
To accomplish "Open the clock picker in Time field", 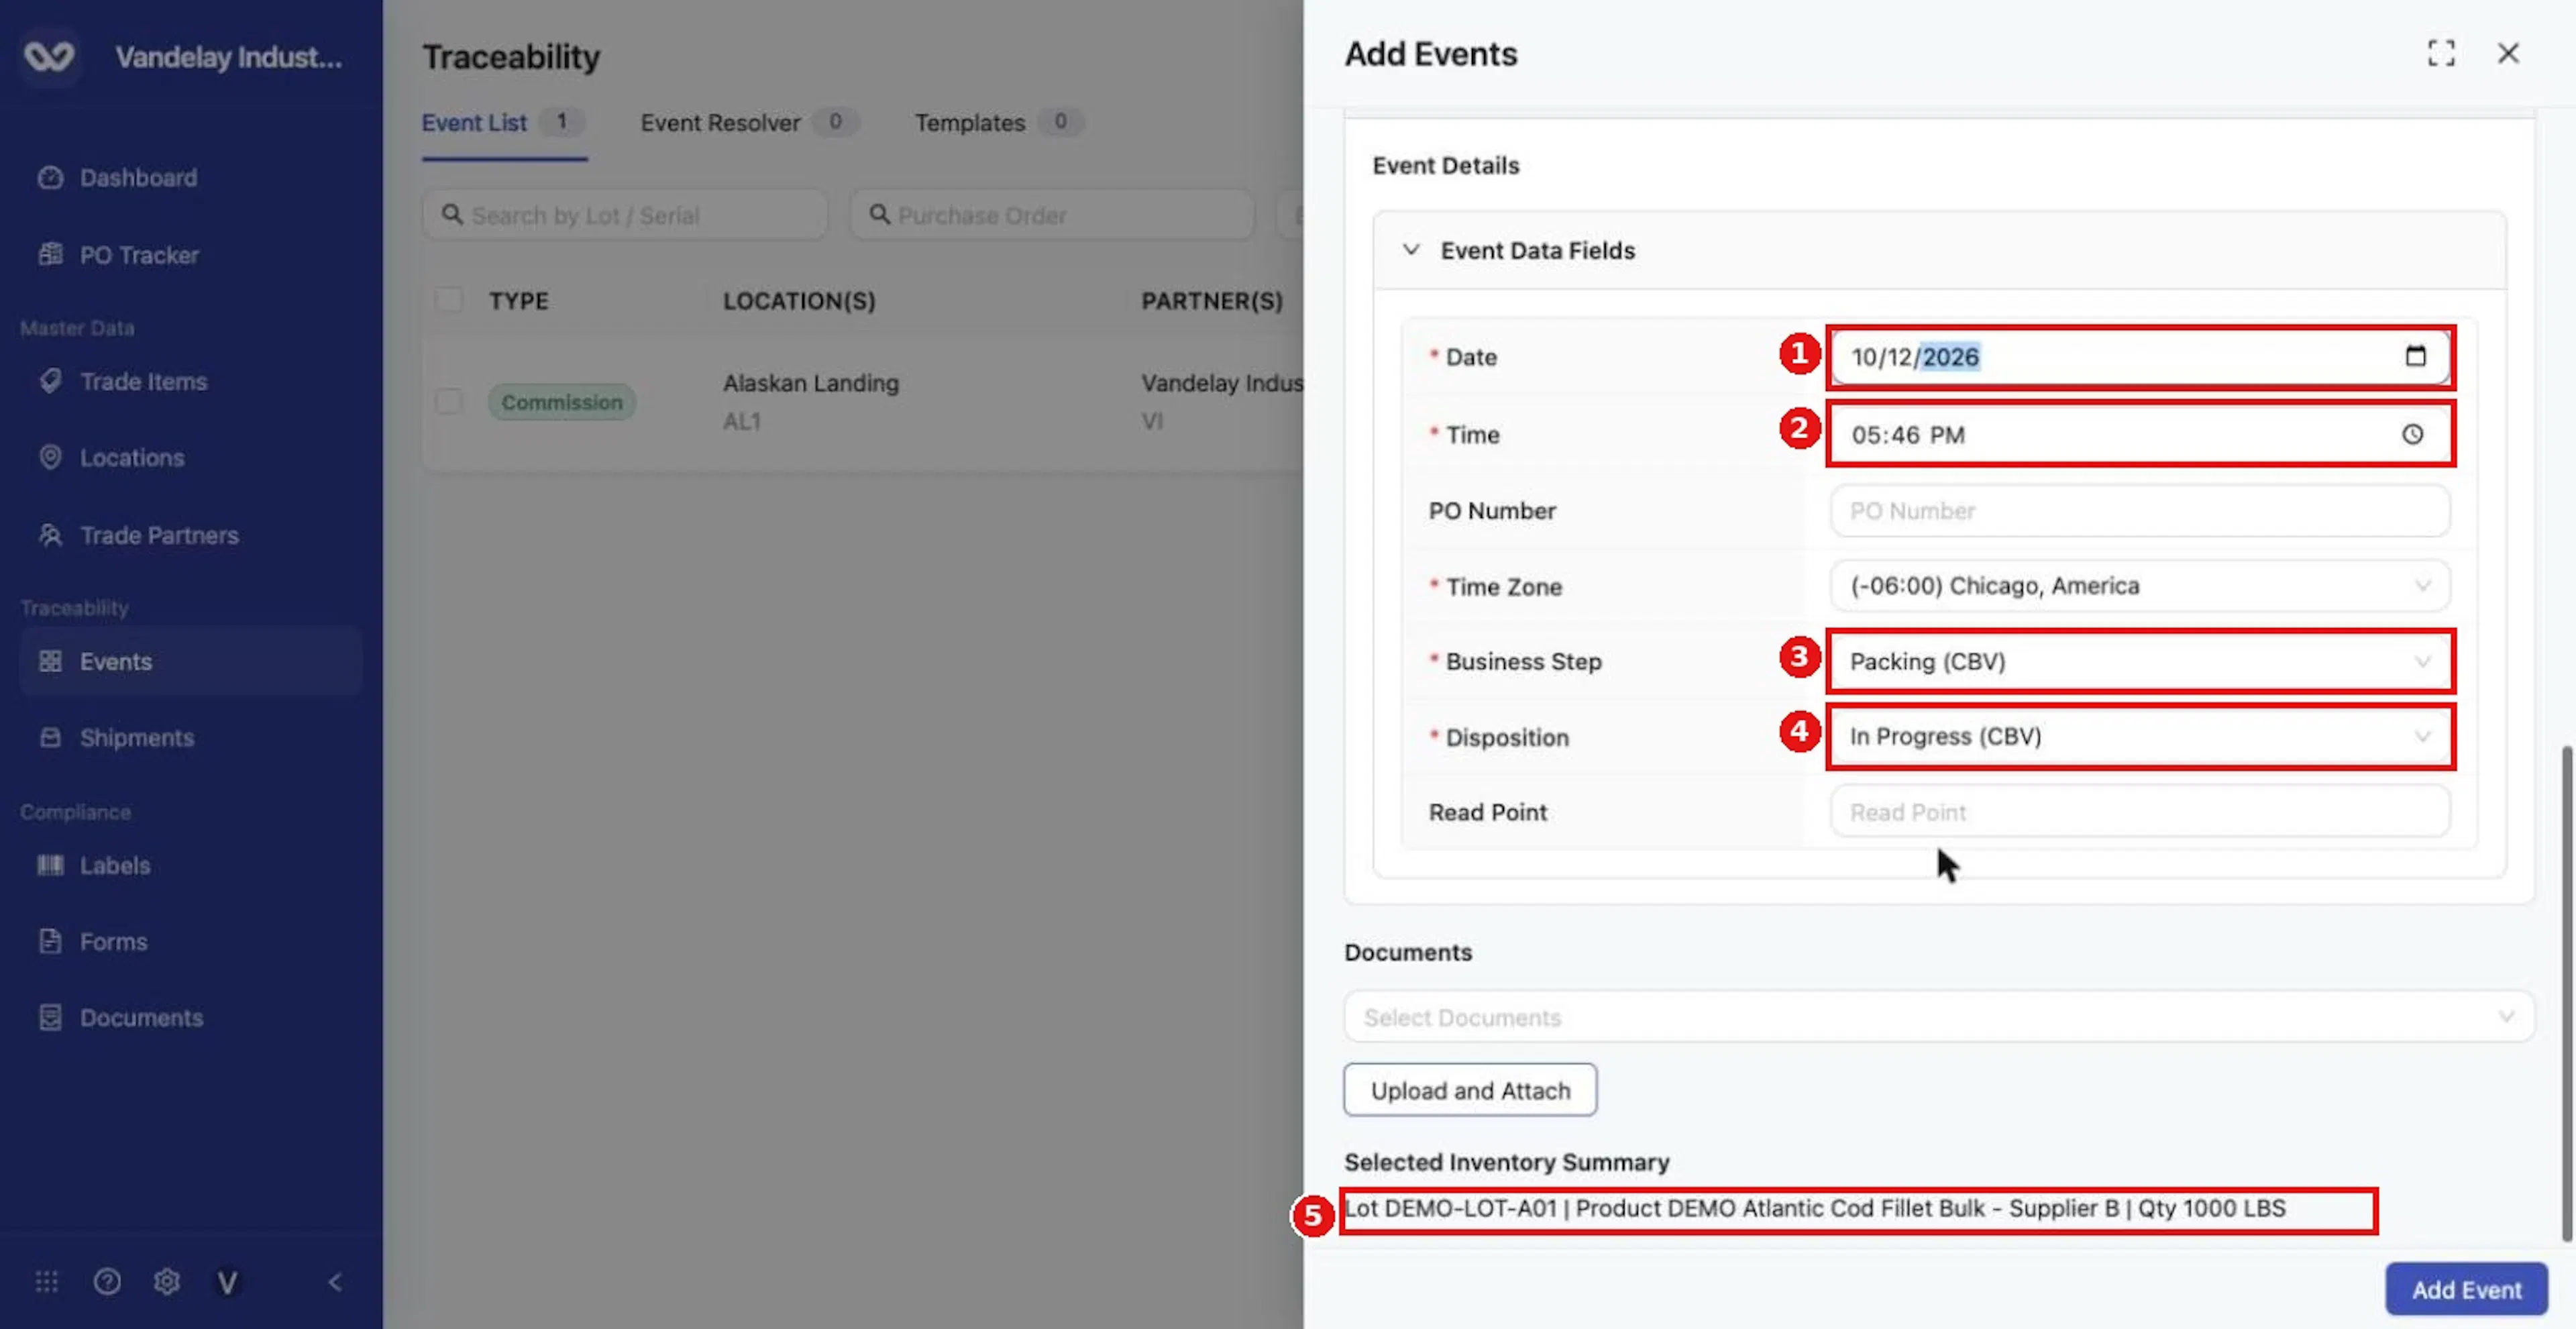I will 2413,434.
